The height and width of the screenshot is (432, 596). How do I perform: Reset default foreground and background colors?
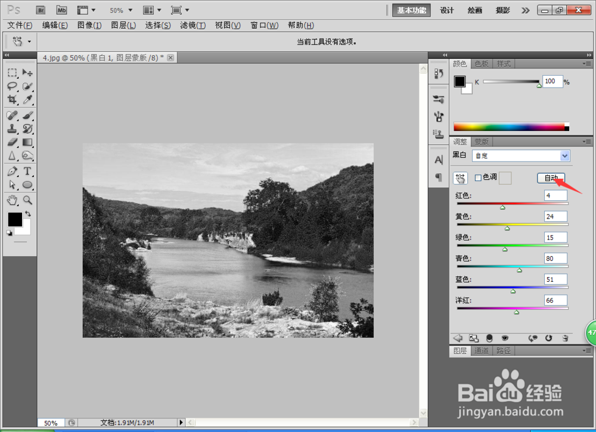[x=10, y=233]
